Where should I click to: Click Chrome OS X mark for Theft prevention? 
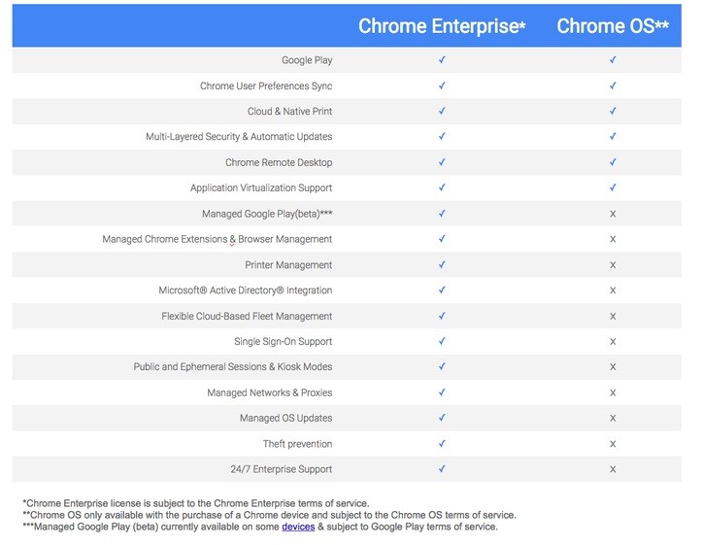coord(613,444)
